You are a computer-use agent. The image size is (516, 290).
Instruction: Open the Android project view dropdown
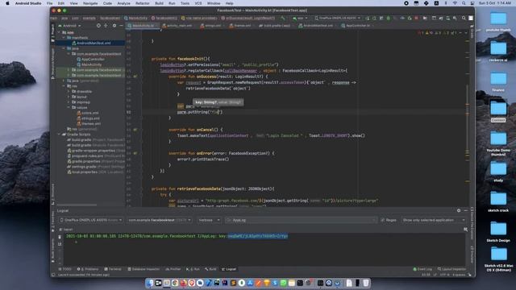[x=69, y=26]
